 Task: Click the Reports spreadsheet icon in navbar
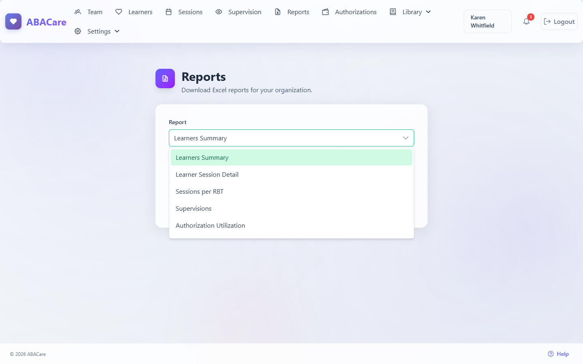[x=278, y=12]
